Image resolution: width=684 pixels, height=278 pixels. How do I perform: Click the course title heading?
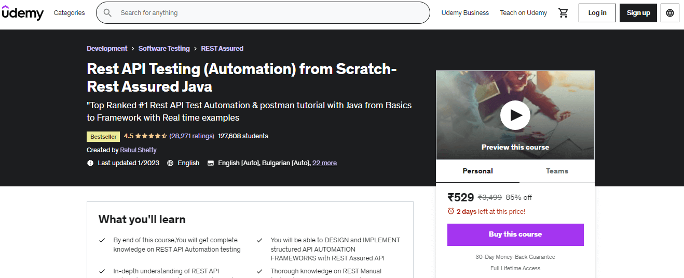click(x=242, y=77)
